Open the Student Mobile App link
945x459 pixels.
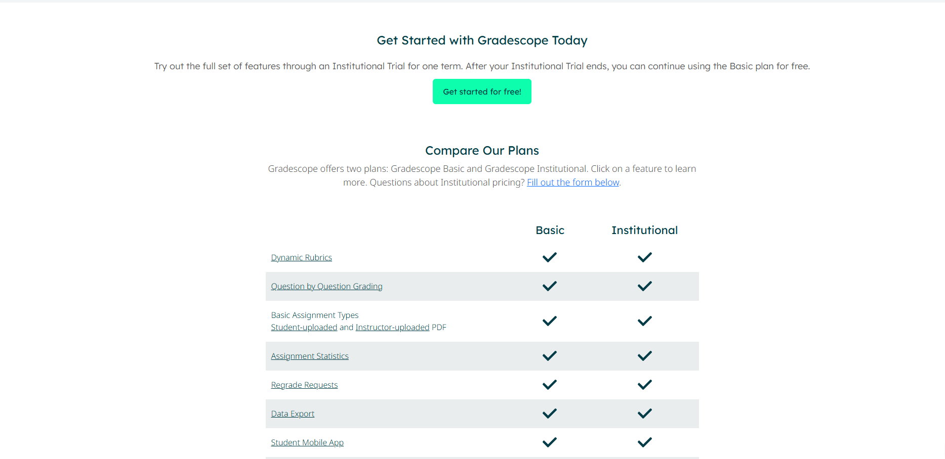307,442
